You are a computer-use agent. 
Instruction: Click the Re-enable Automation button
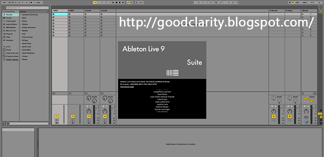pyautogui.click(x=131, y=2)
